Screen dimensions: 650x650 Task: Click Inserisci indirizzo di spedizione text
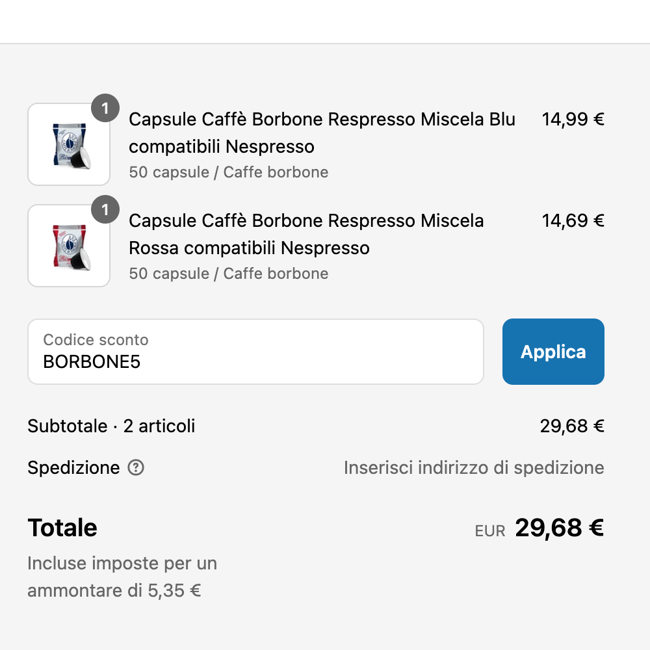click(474, 468)
